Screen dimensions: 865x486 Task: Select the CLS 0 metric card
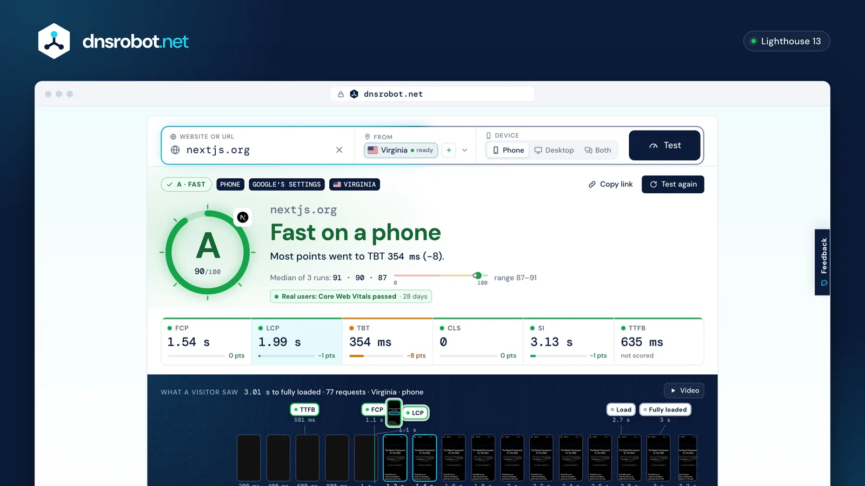coord(478,341)
